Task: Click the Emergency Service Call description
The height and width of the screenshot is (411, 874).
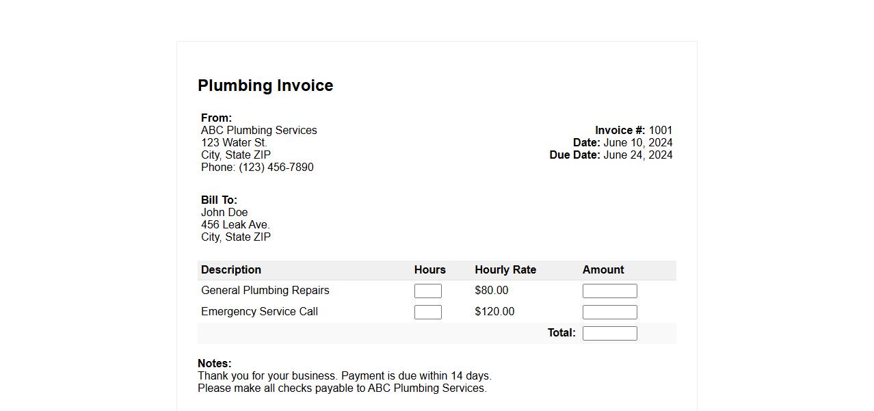Action: (259, 312)
